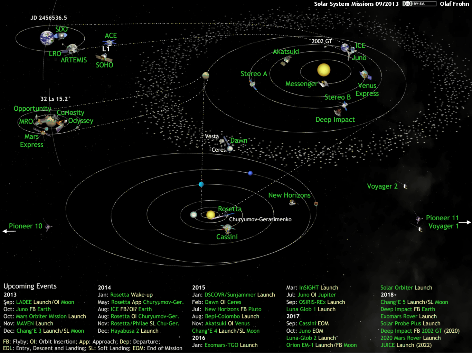Select the "Odyssey" orbiter label
The width and height of the screenshot is (472, 353).
click(81, 121)
